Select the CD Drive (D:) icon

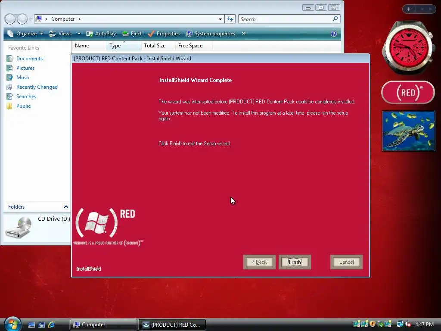(19, 228)
